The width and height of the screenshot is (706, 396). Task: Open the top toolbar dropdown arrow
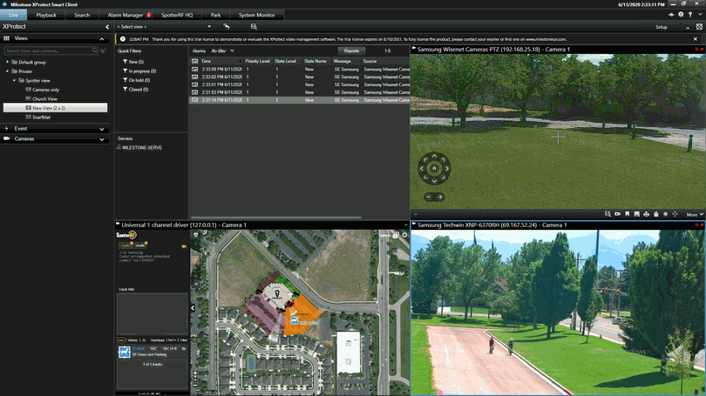[699, 15]
